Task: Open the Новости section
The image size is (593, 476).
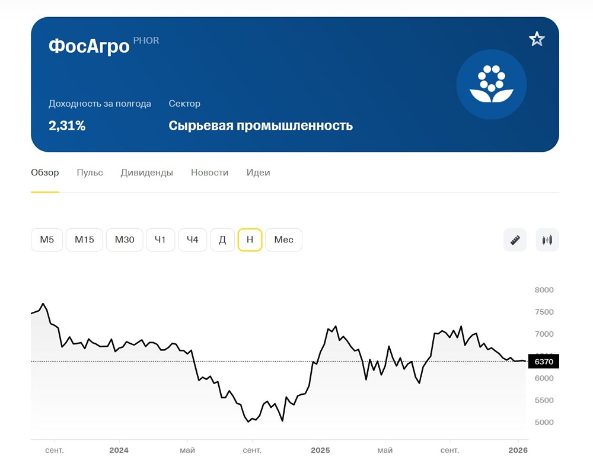Action: point(209,172)
